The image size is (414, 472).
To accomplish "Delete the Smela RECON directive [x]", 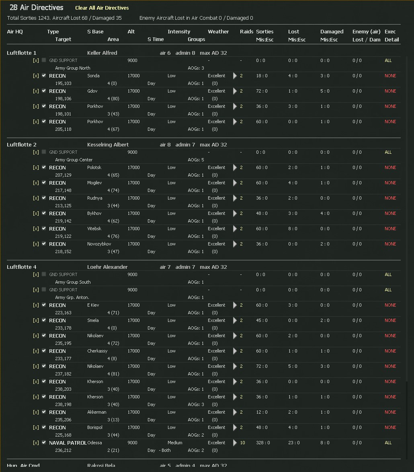I will (36, 321).
